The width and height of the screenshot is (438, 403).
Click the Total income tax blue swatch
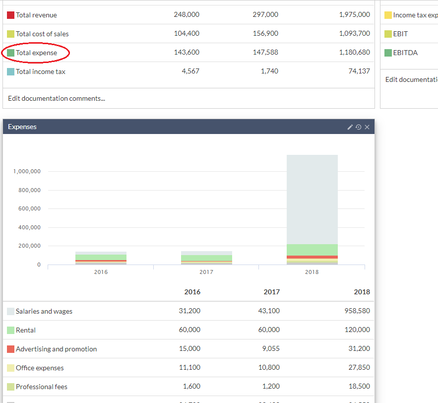pos(10,71)
